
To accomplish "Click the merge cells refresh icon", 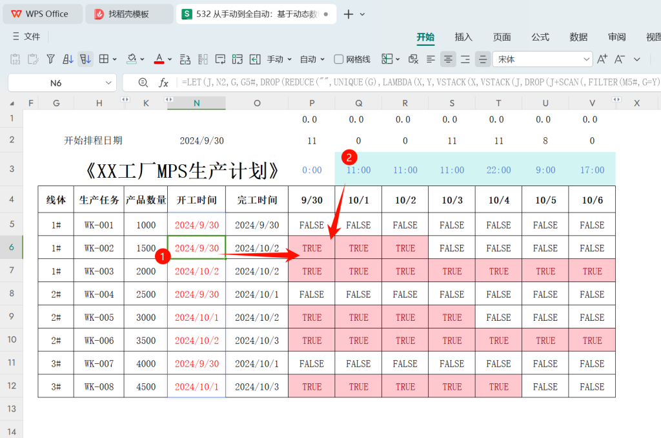I will pos(238,59).
